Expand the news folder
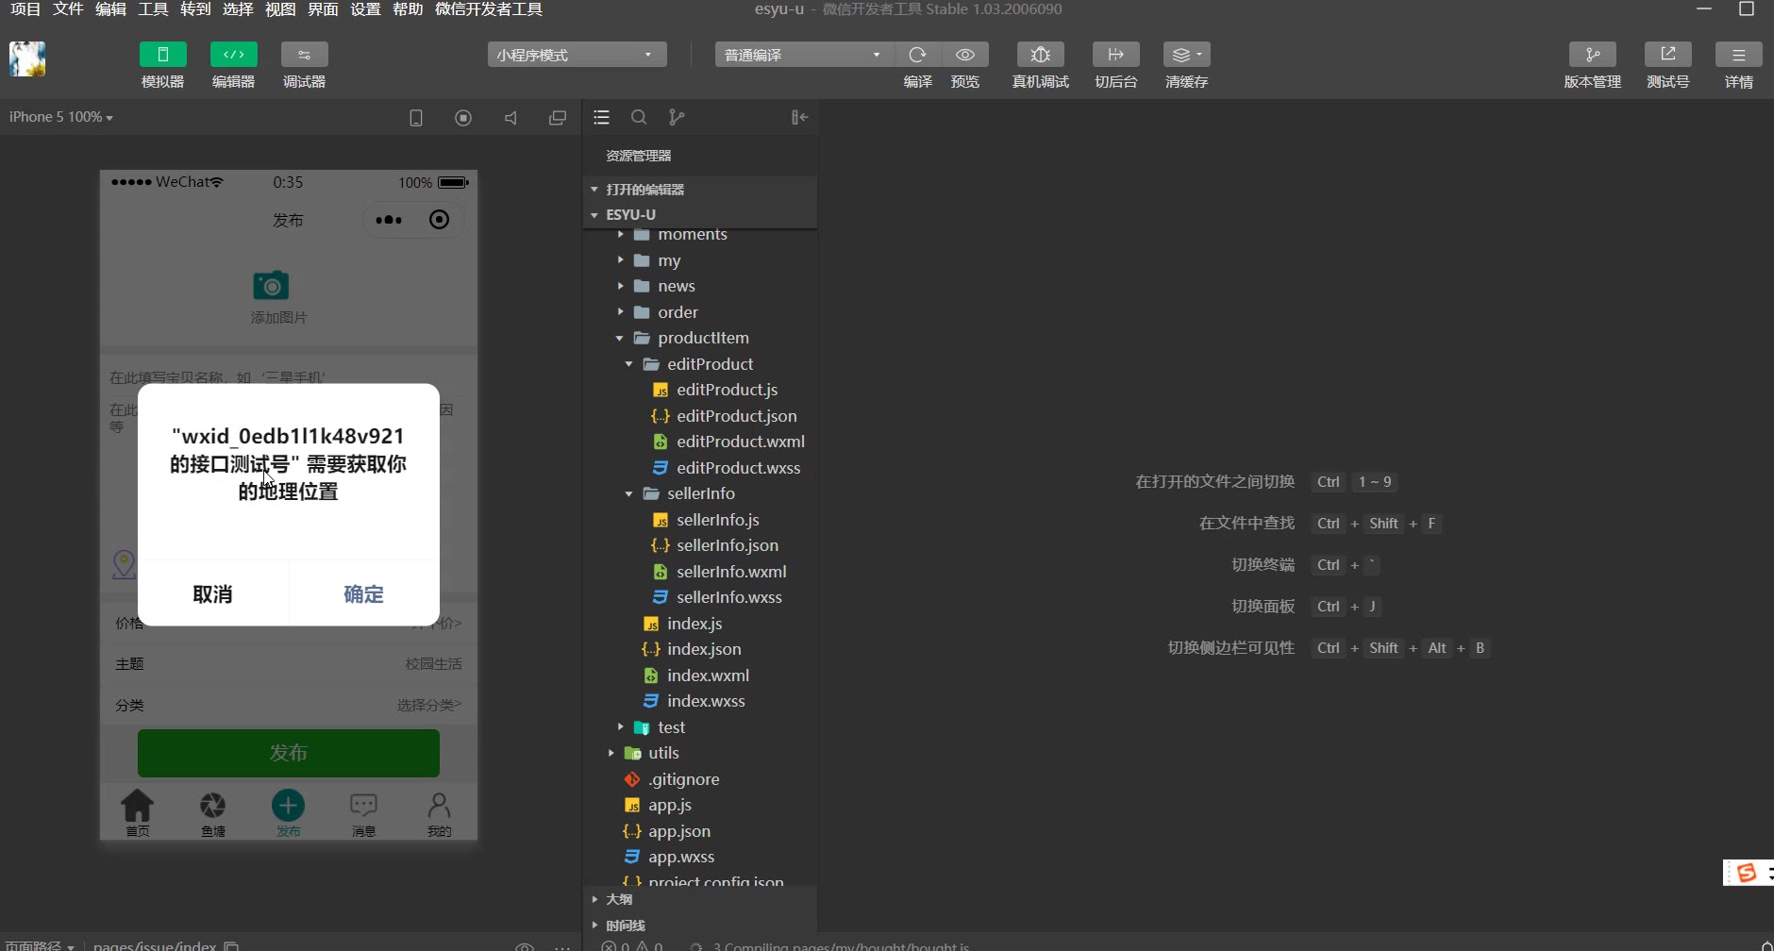The width and height of the screenshot is (1774, 951). (x=699, y=286)
